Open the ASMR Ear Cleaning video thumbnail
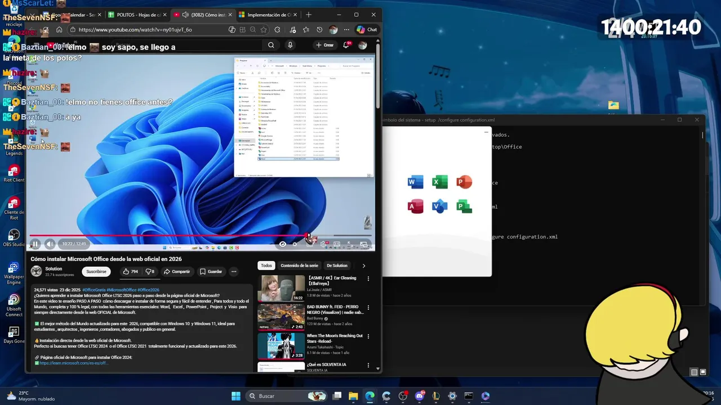The height and width of the screenshot is (405, 721). (x=281, y=288)
